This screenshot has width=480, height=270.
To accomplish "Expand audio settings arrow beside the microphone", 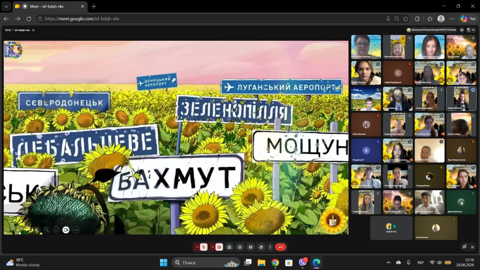I will [x=197, y=247].
